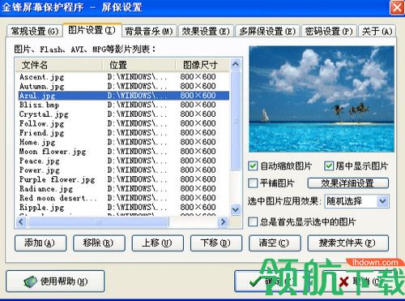This screenshot has height=301, width=405.
Task: Click the vertical scrollbar thumb
Action: [x=236, y=120]
